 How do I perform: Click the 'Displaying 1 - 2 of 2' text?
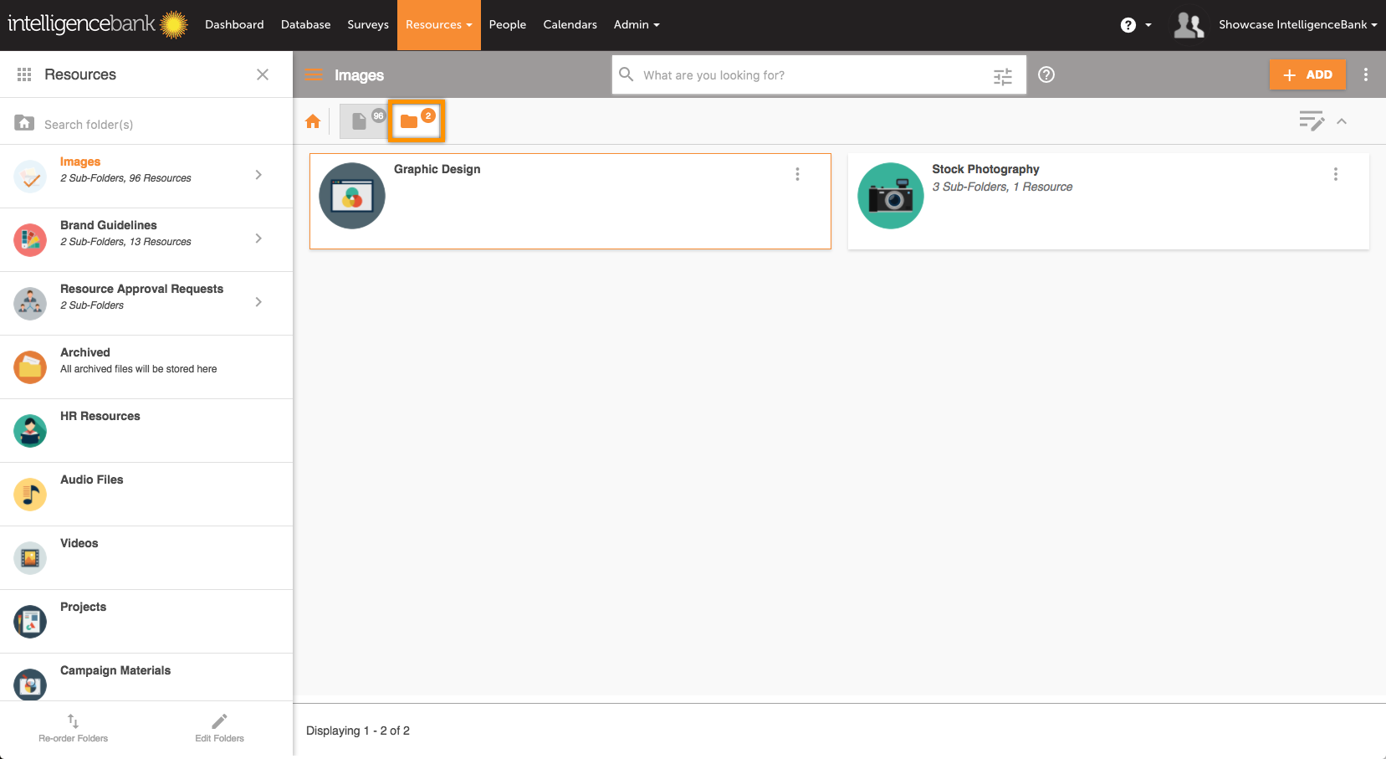click(358, 731)
